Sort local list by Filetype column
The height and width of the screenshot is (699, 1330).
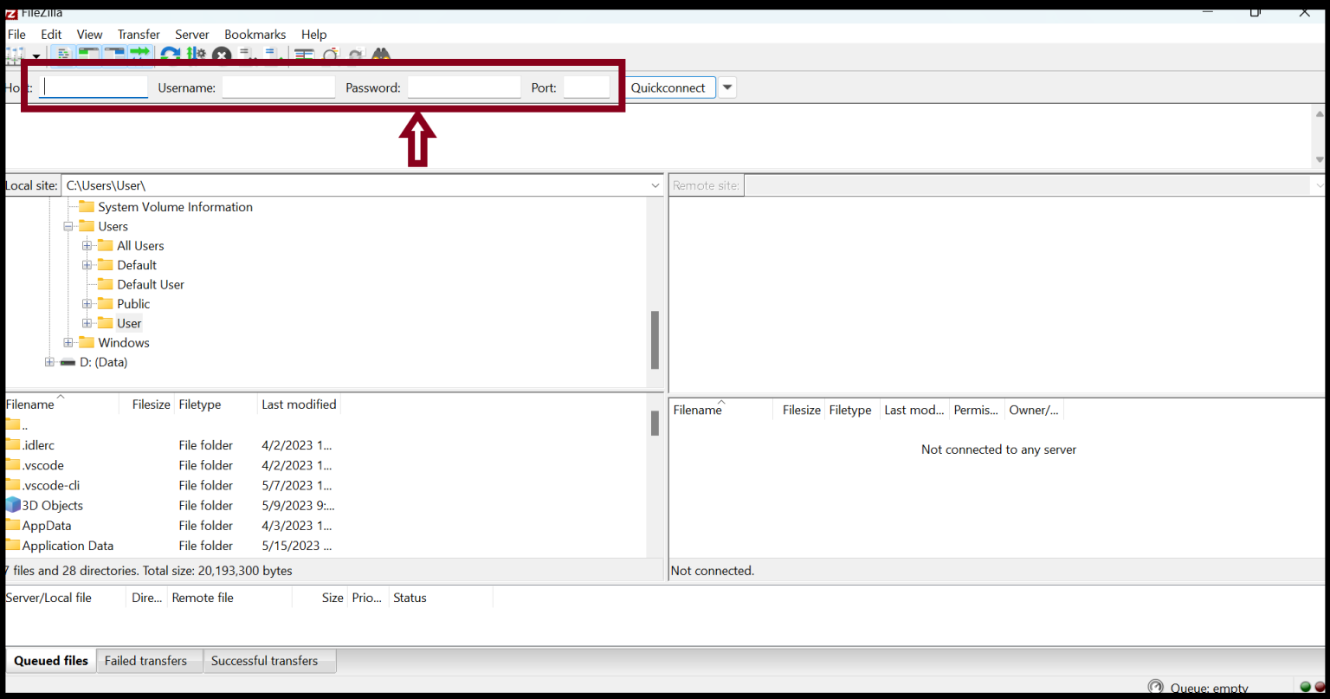point(216,405)
